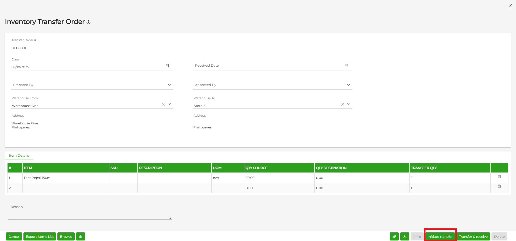Viewport: 516px width, 241px height.
Task: Select the Item Details tab
Action: [19, 156]
